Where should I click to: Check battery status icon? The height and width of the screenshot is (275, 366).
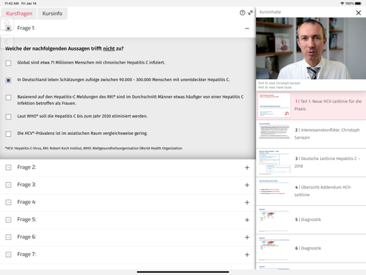358,3
